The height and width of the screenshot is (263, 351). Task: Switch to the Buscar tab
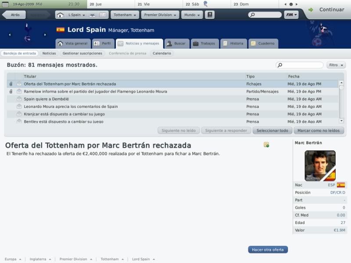coord(177,43)
